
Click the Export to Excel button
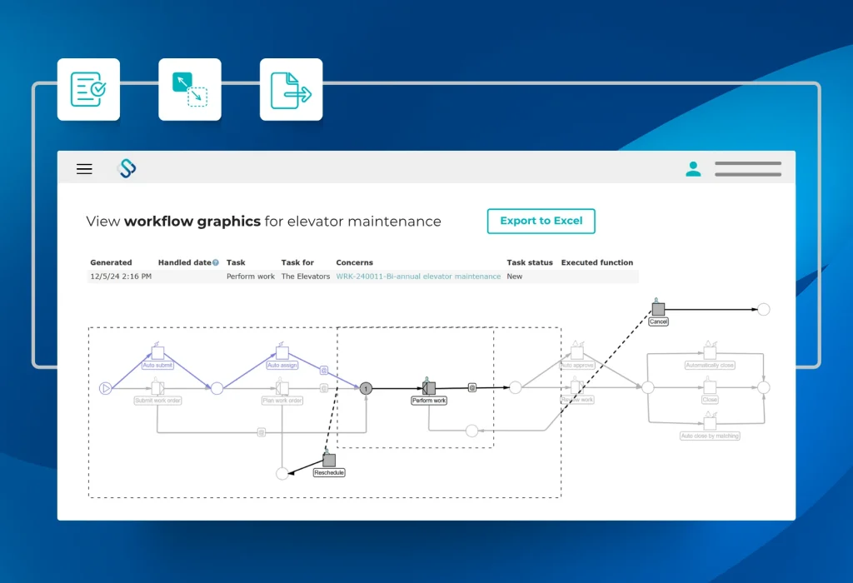click(541, 221)
